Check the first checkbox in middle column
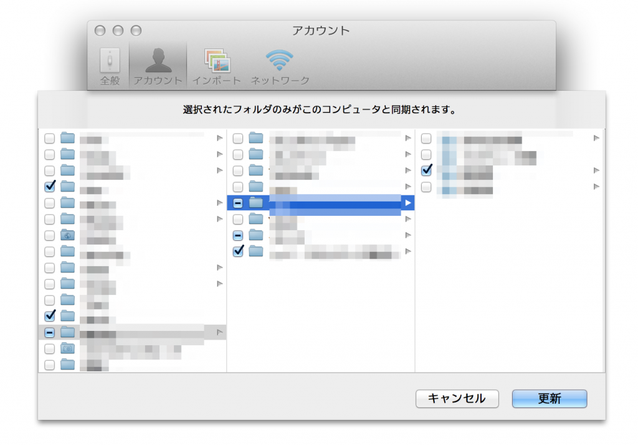638x446 pixels. tap(237, 138)
